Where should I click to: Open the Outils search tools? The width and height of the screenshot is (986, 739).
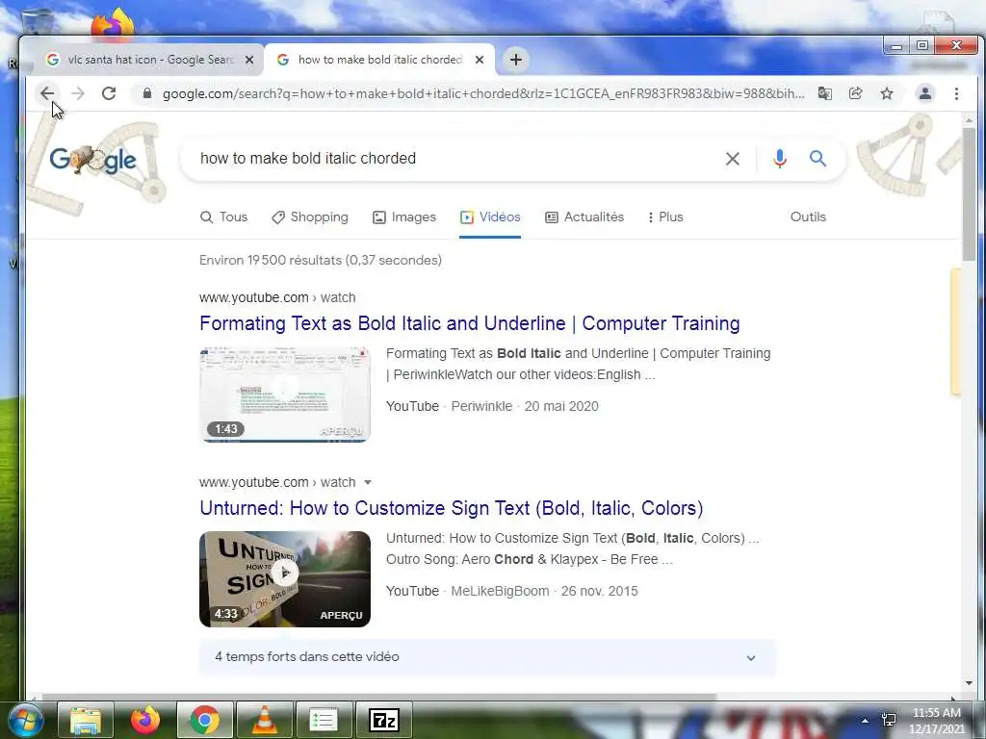coord(808,217)
